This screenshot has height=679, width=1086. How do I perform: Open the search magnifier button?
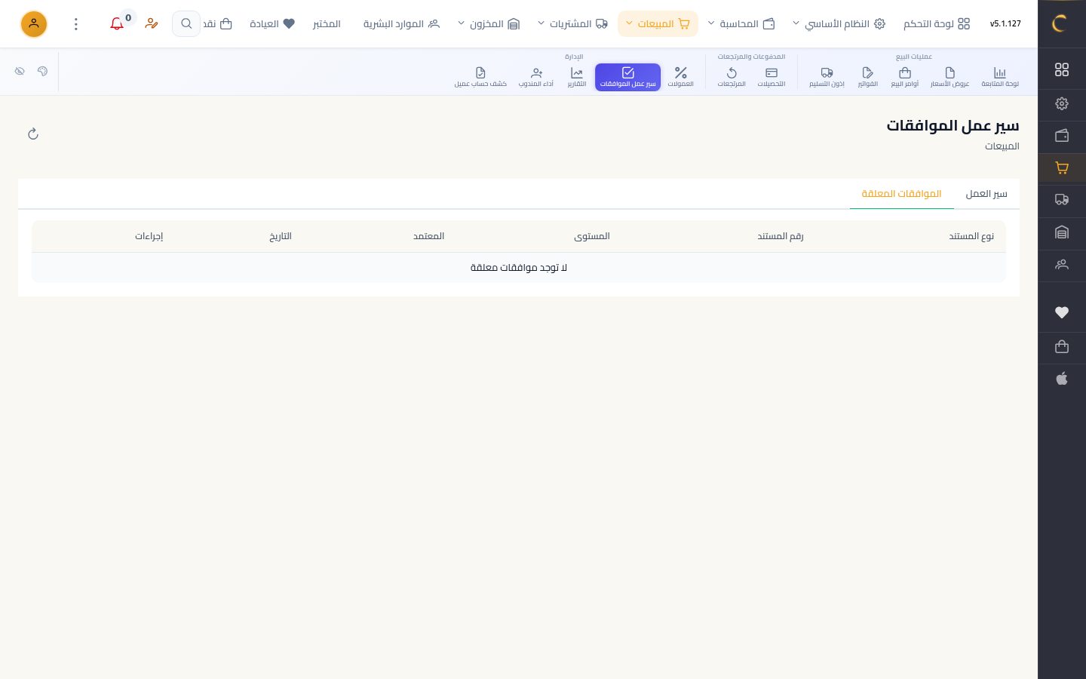click(186, 24)
